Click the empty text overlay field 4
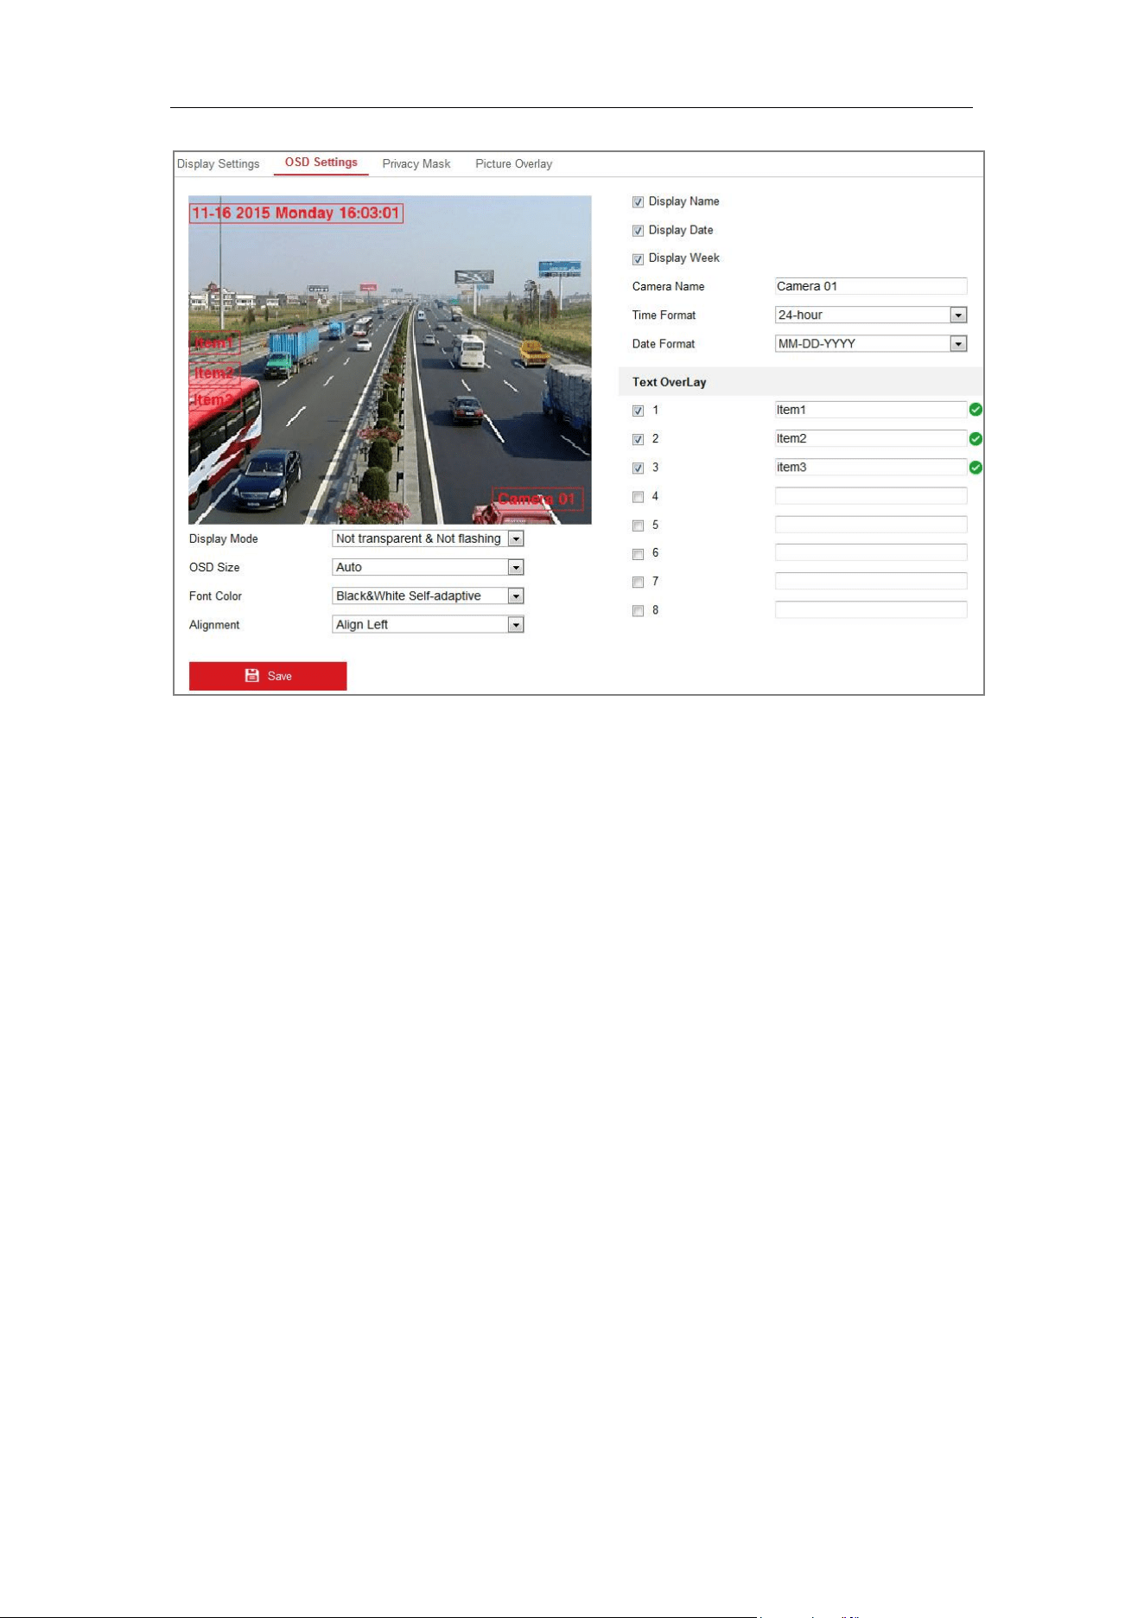Image resolution: width=1144 pixels, height=1618 pixels. click(x=871, y=495)
